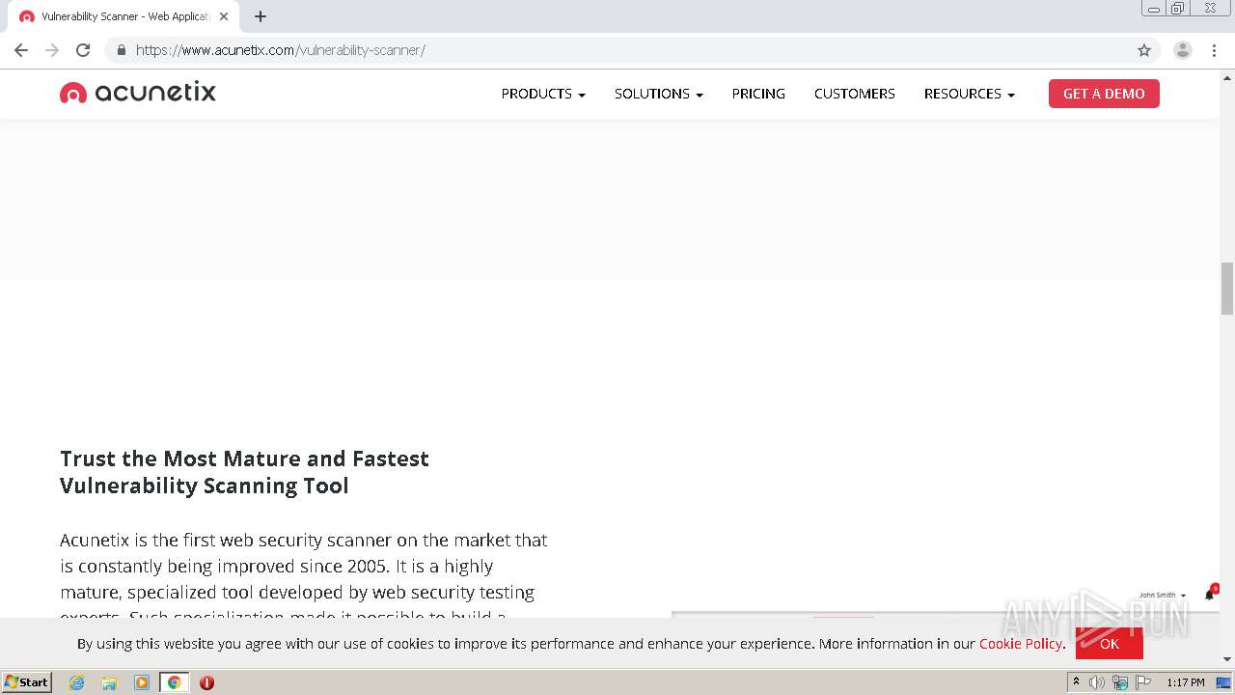Click scrollbar down arrow
This screenshot has height=695, width=1235.
pyautogui.click(x=1227, y=659)
